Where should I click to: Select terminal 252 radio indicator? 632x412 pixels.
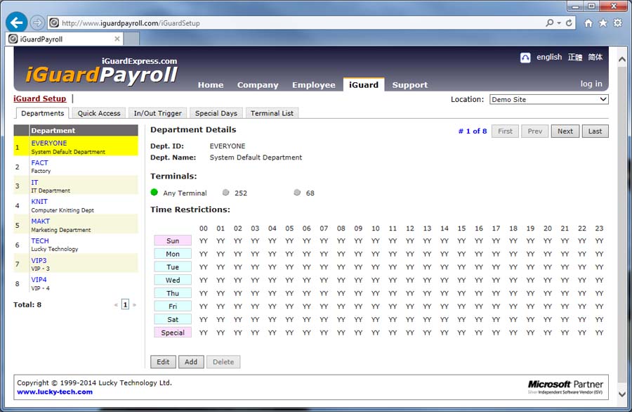coord(225,193)
